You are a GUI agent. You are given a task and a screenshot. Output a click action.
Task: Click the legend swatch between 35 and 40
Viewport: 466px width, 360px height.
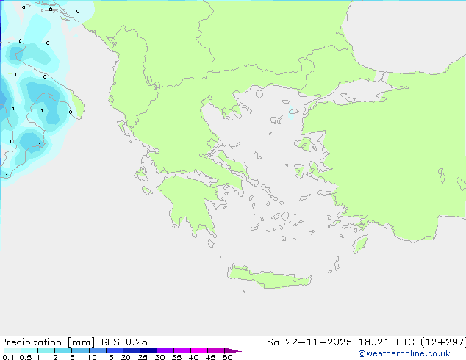pyautogui.click(x=182, y=350)
